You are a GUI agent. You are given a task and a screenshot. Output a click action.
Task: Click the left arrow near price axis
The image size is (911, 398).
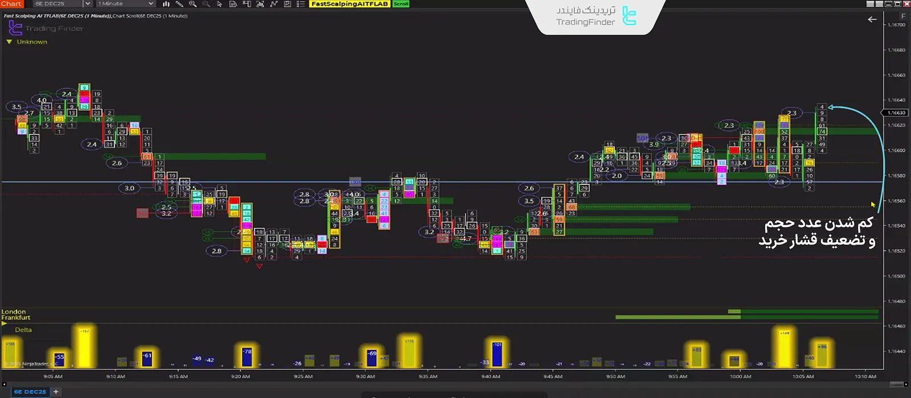pos(872,20)
